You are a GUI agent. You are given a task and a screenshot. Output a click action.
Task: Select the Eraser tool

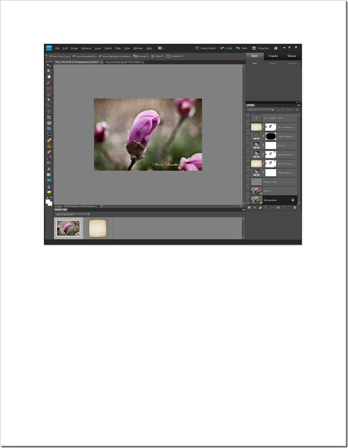(x=49, y=152)
